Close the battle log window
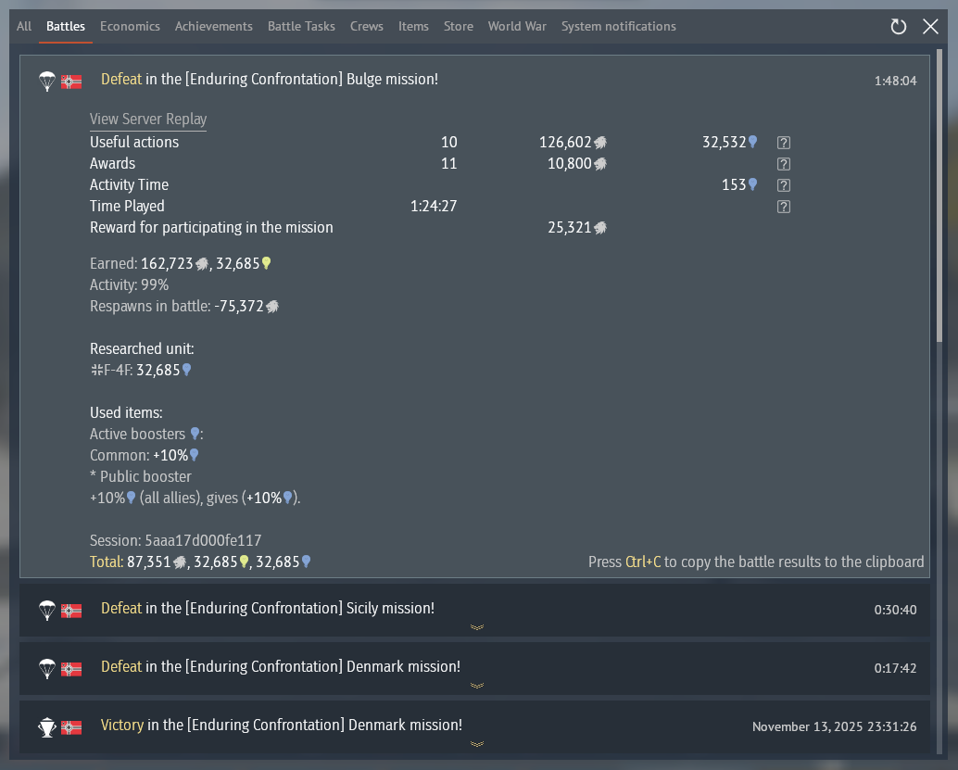Image resolution: width=958 pixels, height=770 pixels. click(930, 27)
